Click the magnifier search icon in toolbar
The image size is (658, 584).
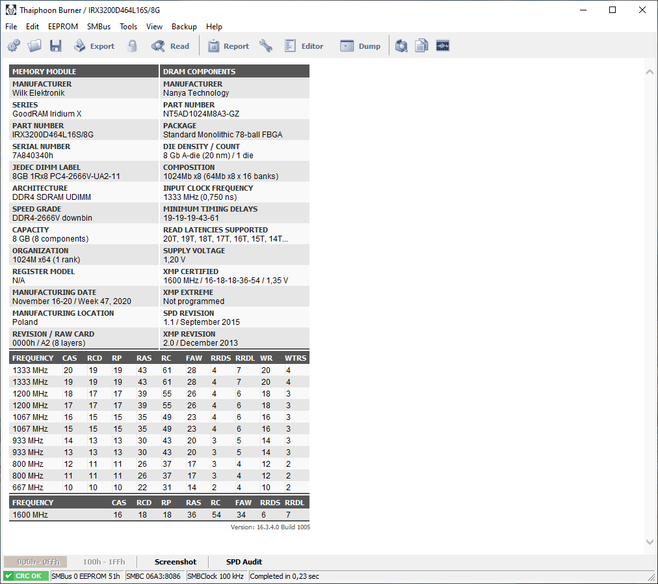[x=401, y=46]
